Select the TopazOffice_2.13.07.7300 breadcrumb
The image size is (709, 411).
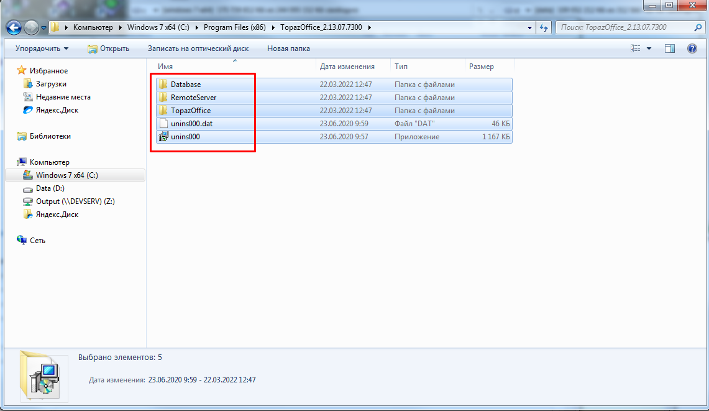(321, 27)
